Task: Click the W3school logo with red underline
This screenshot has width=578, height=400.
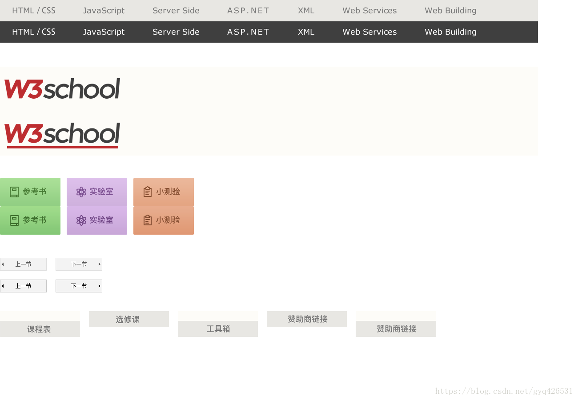Action: (62, 135)
